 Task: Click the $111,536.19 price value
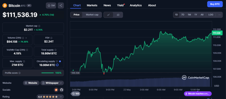click(x=20, y=15)
